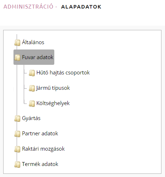Click the Partner adatok folder icon
The image size is (165, 177).
pyautogui.click(x=17, y=134)
